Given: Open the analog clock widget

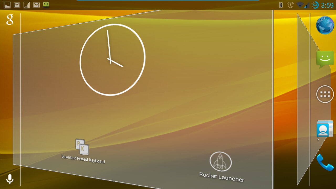Looking at the screenshot, I should pos(112,60).
